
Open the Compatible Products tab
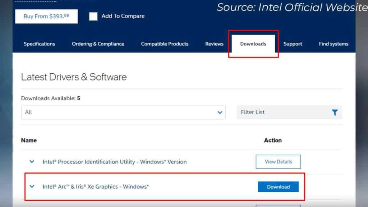coord(164,43)
